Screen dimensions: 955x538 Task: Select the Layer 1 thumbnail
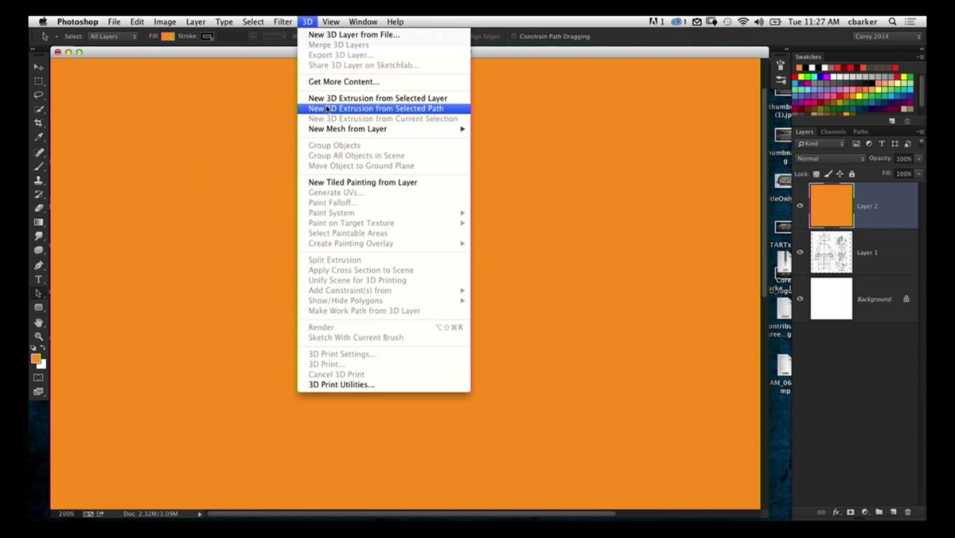click(832, 252)
